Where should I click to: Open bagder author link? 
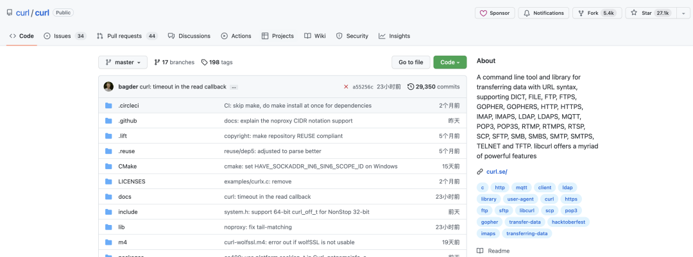[x=128, y=87]
